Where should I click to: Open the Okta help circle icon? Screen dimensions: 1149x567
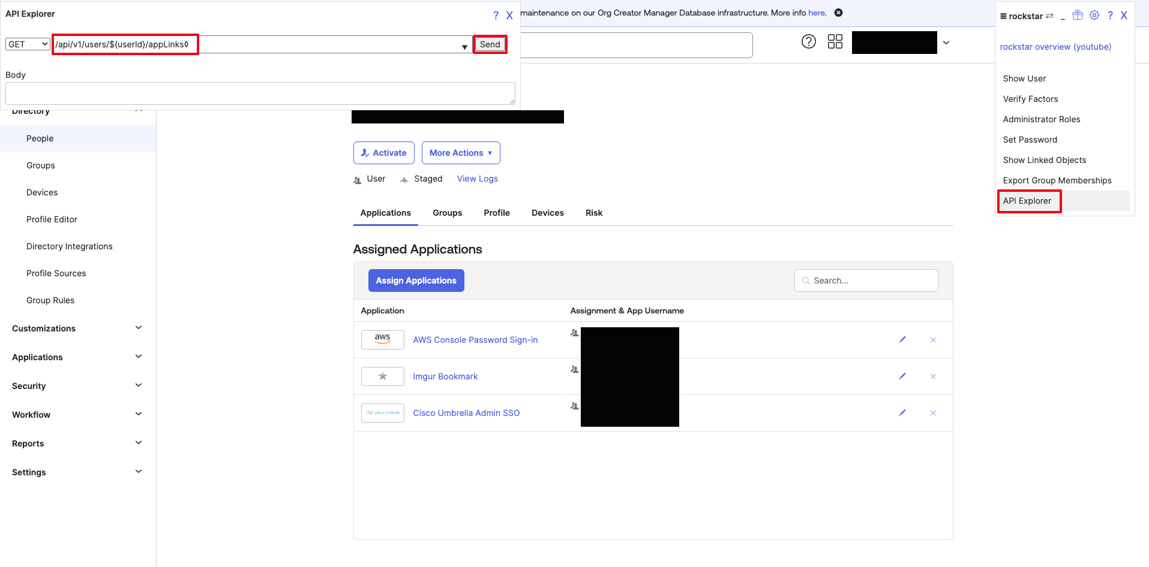tap(809, 41)
